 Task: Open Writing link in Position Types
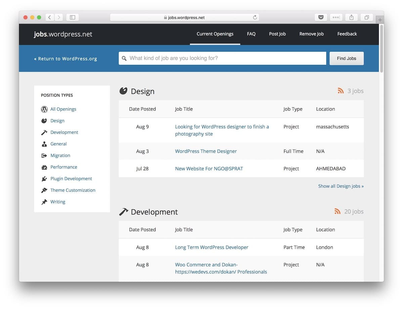click(58, 202)
